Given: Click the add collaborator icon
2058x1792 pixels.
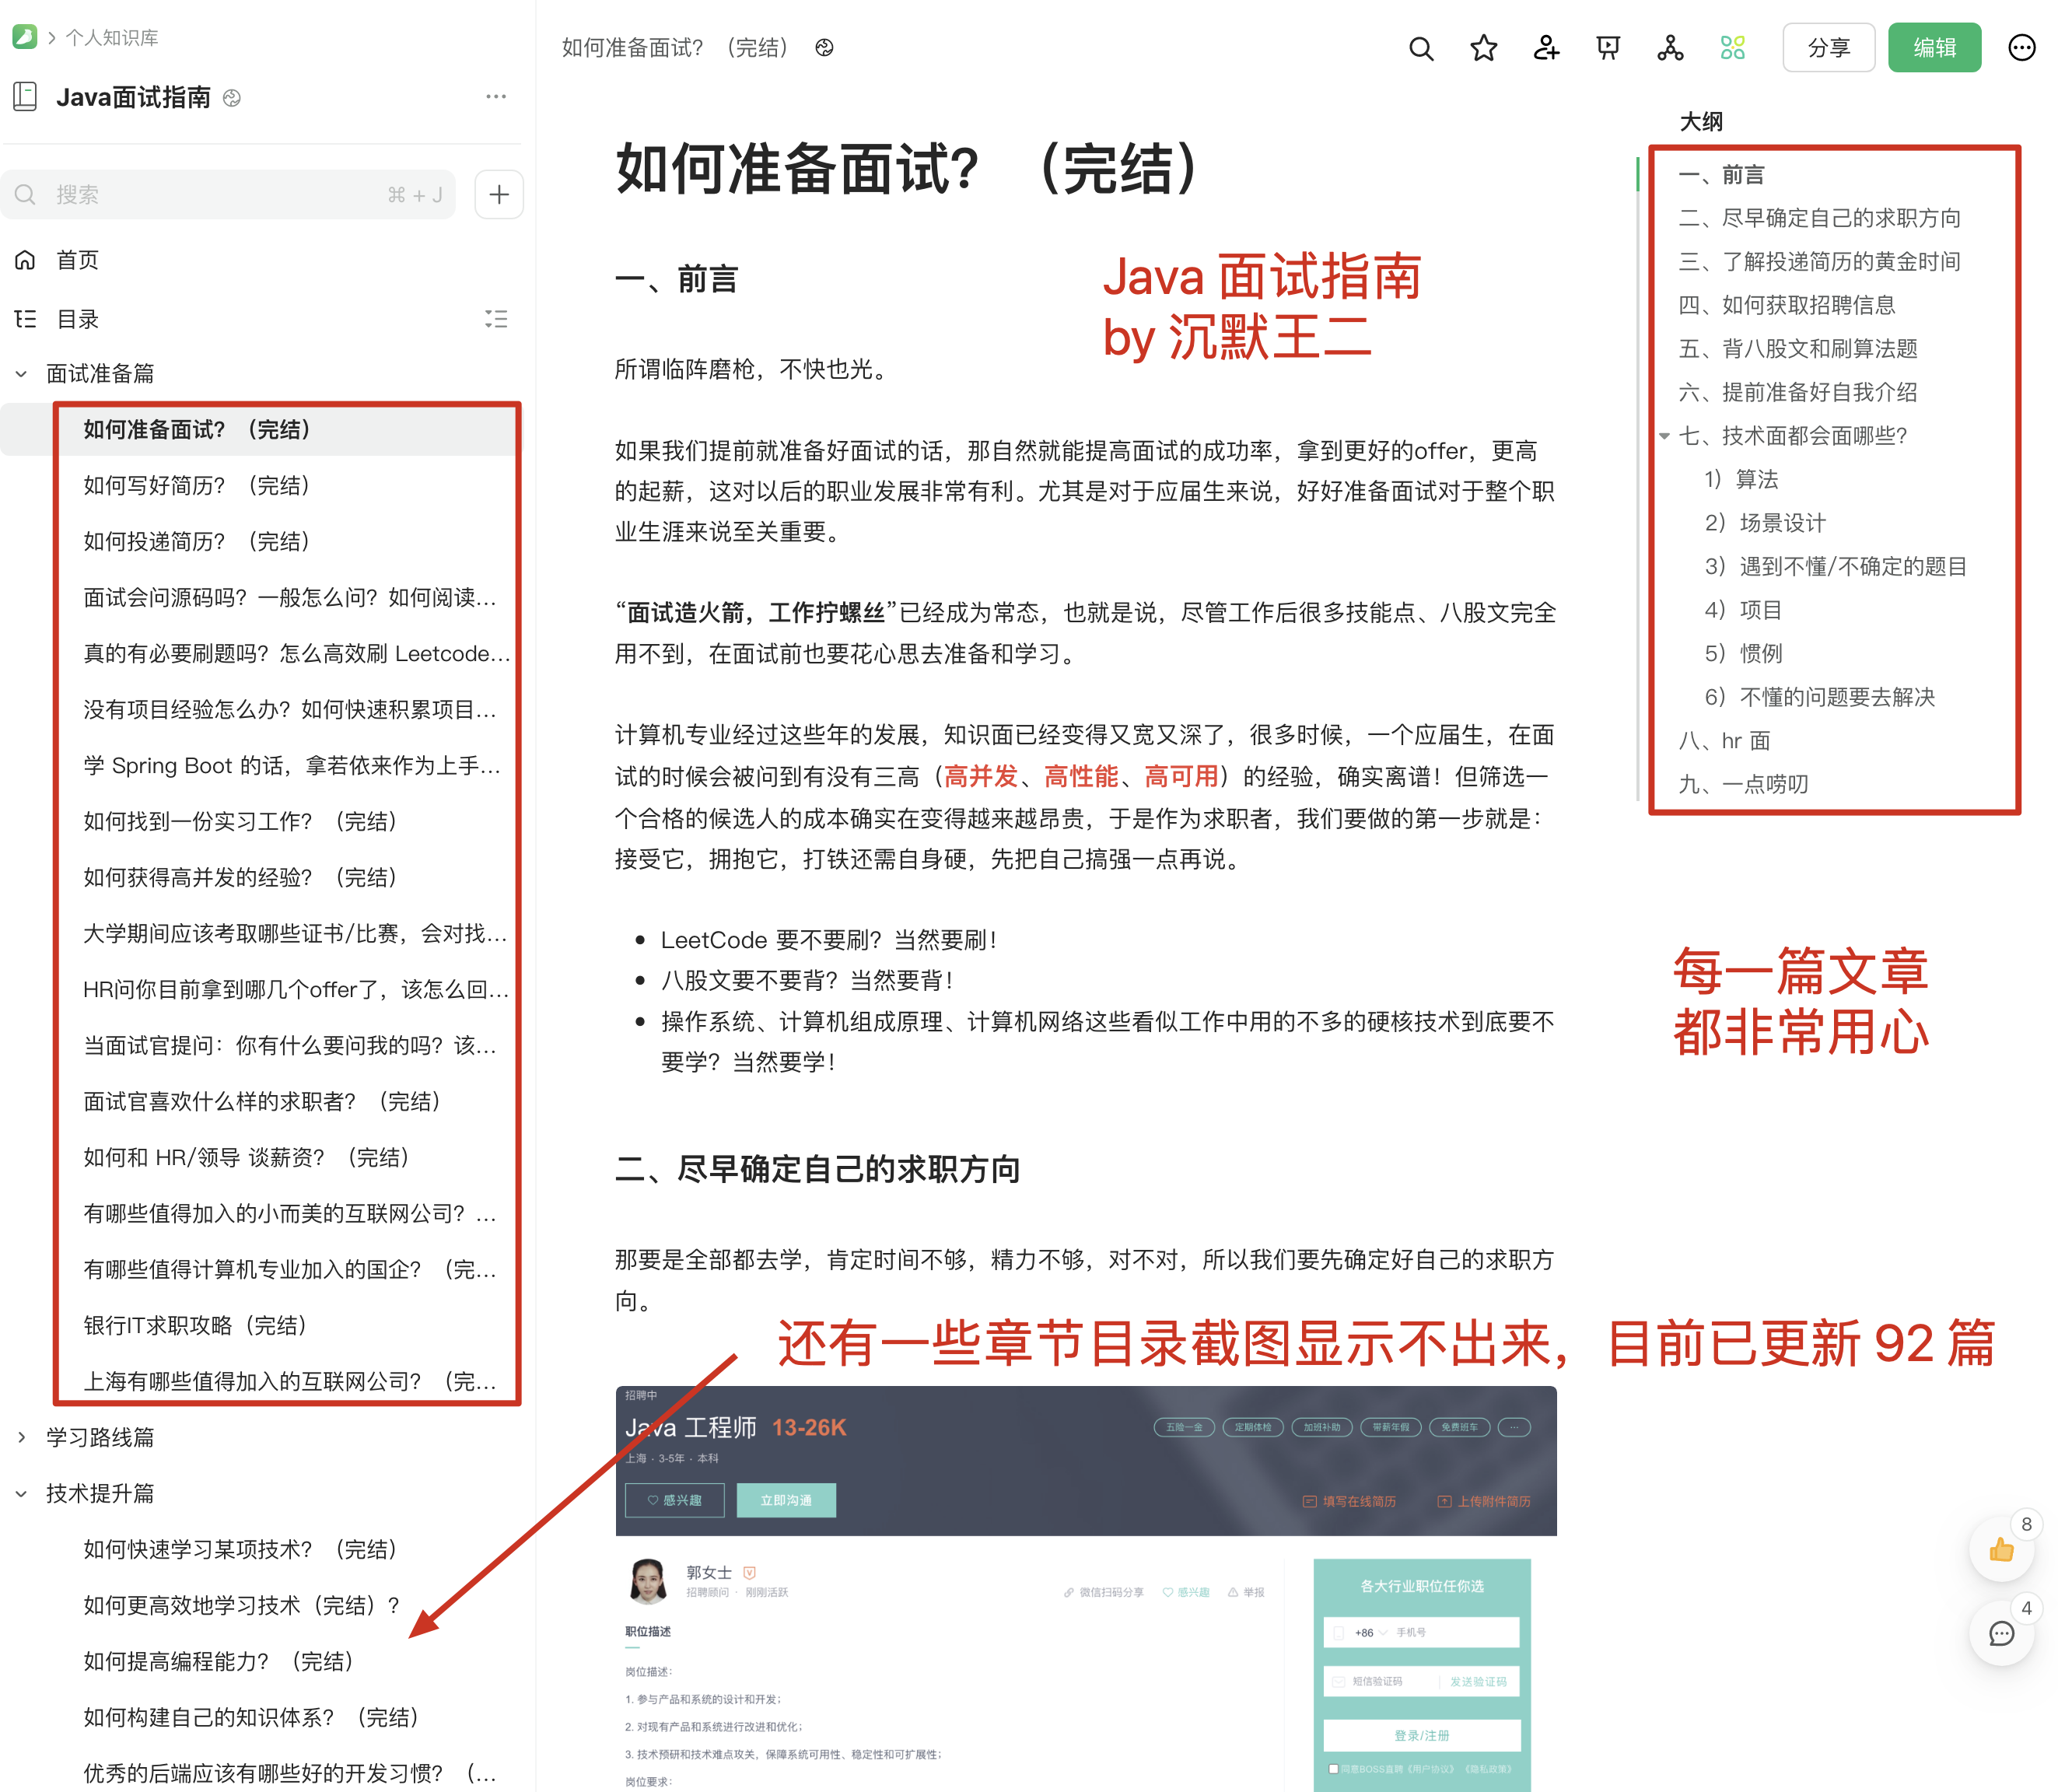Looking at the screenshot, I should 1546,47.
